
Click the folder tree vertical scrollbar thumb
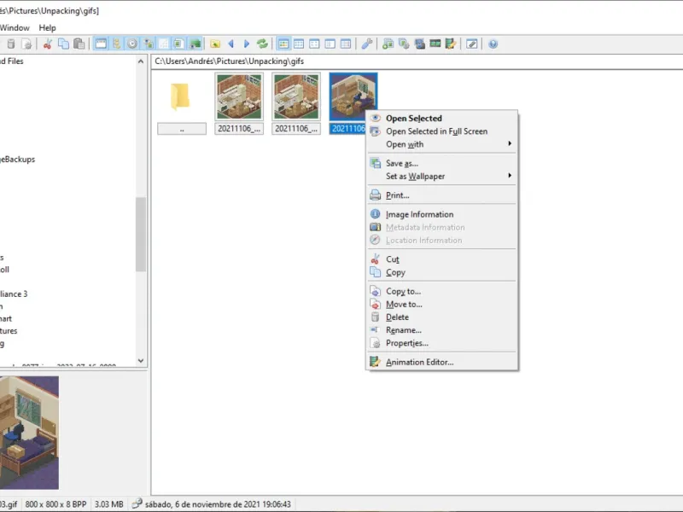coord(140,234)
